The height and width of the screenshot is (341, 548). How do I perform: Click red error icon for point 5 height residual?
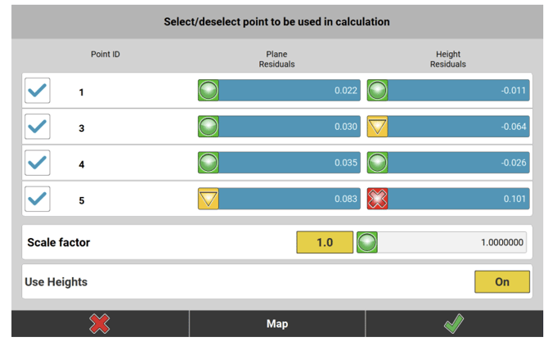[x=377, y=199]
